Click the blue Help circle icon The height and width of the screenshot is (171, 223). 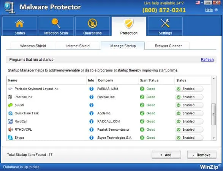[x=216, y=10]
